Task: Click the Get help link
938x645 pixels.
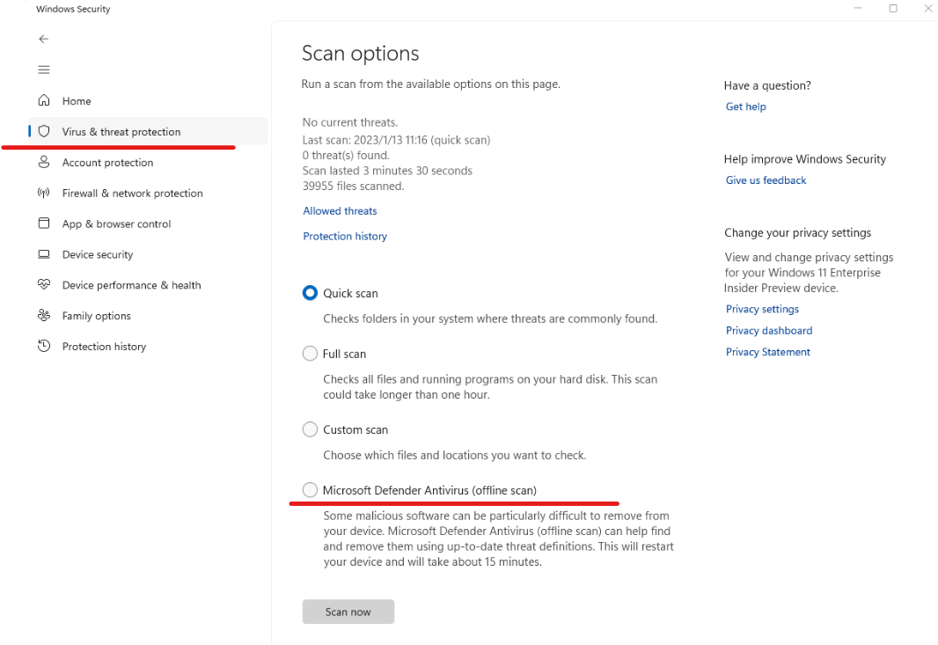Action: click(x=745, y=106)
